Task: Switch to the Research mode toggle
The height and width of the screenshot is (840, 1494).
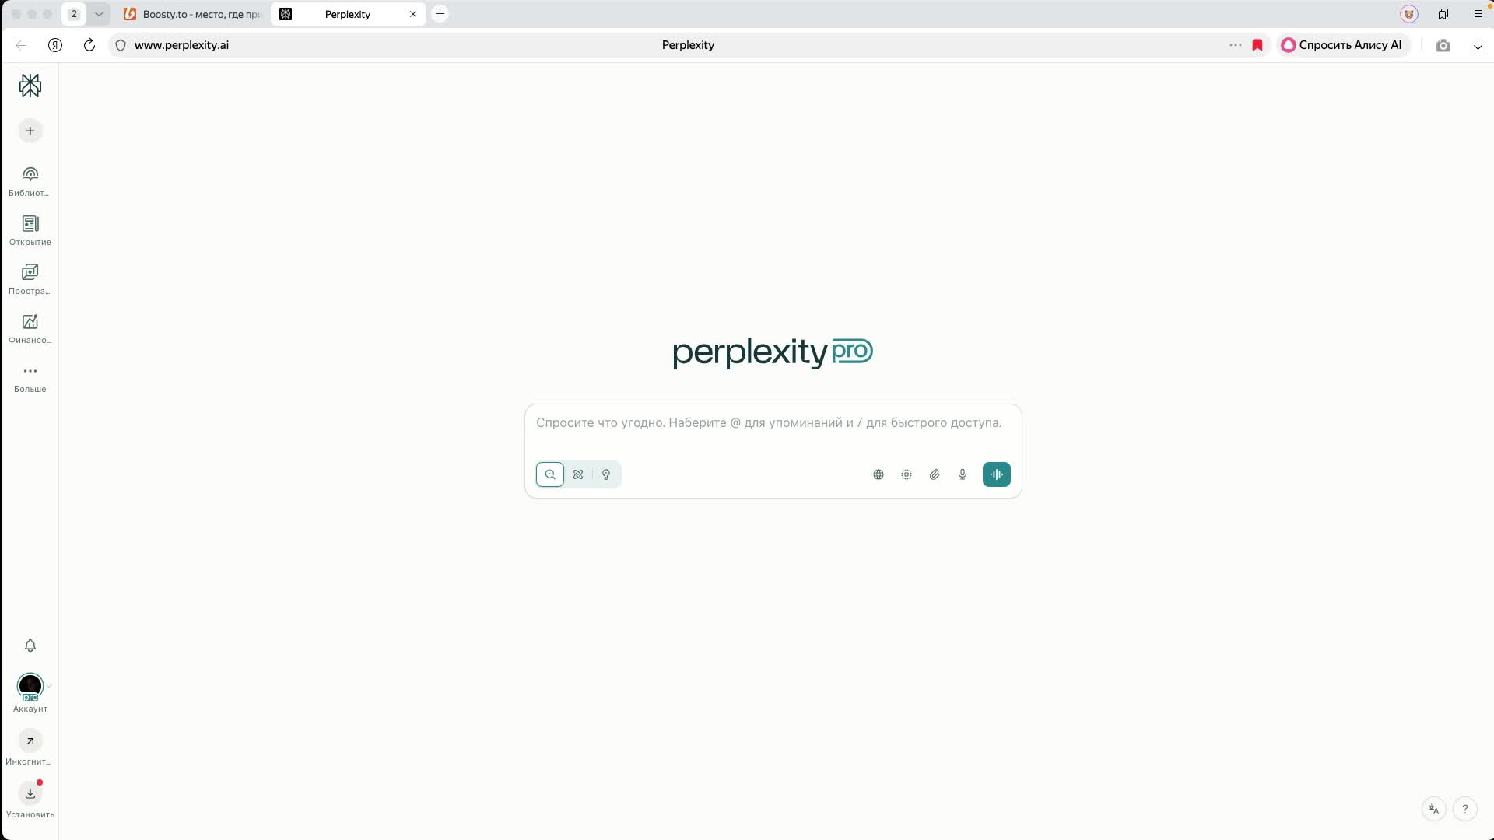Action: click(578, 474)
